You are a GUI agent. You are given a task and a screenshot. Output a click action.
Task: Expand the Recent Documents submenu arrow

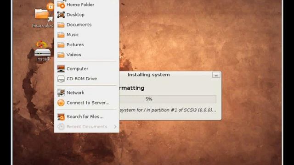click(115, 126)
